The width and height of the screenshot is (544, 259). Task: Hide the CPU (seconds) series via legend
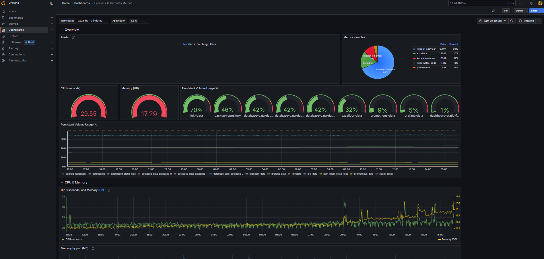pos(75,239)
